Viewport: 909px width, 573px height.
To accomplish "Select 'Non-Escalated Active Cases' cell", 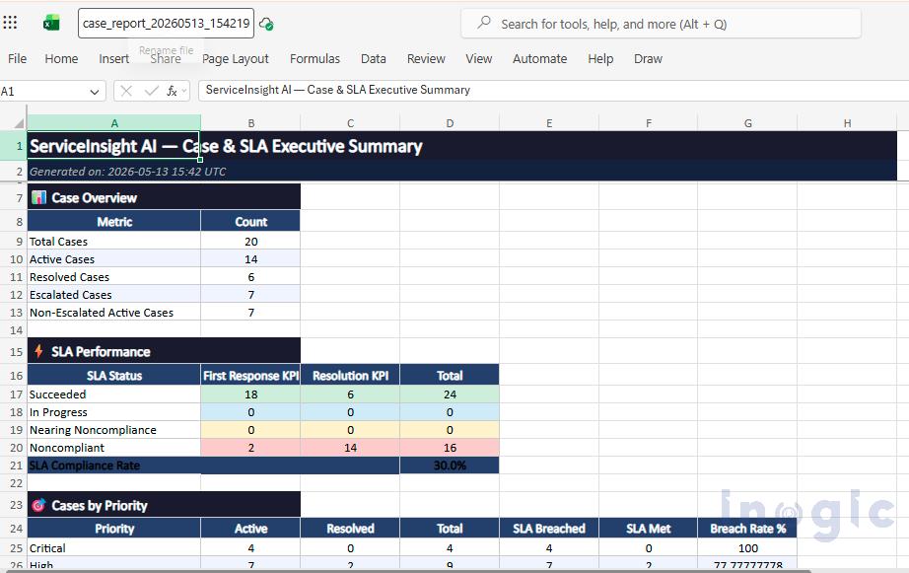I will pyautogui.click(x=114, y=313).
